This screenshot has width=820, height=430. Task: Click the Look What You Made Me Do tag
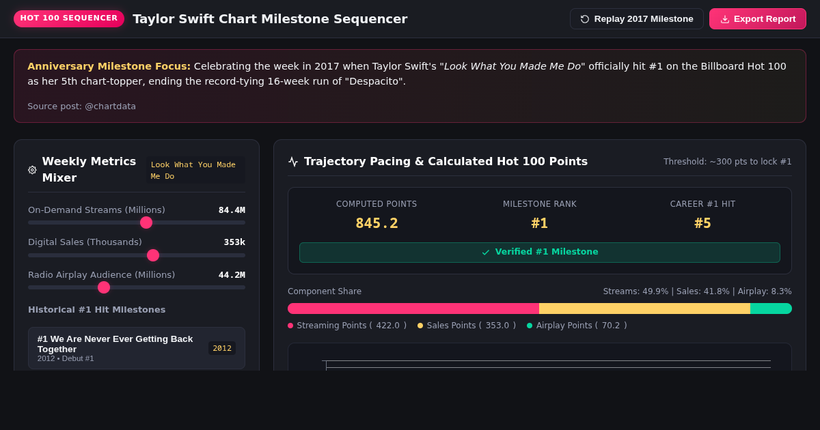195,171
